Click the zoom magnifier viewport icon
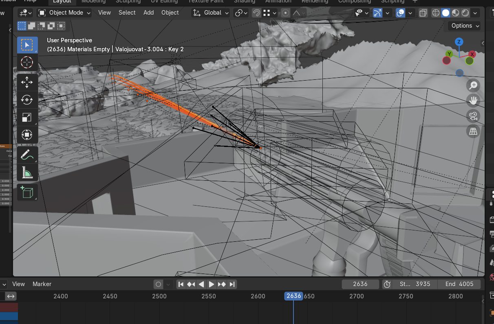Viewport: 494px width, 324px height. coord(473,85)
